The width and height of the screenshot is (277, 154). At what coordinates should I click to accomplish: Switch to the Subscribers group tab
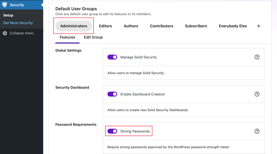tap(196, 26)
